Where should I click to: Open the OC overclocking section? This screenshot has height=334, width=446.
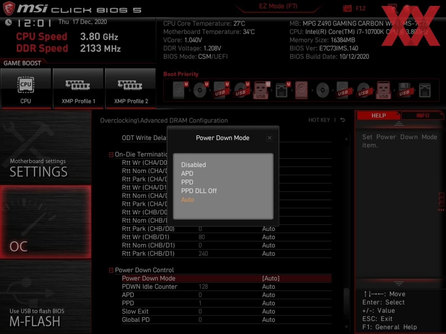46,222
